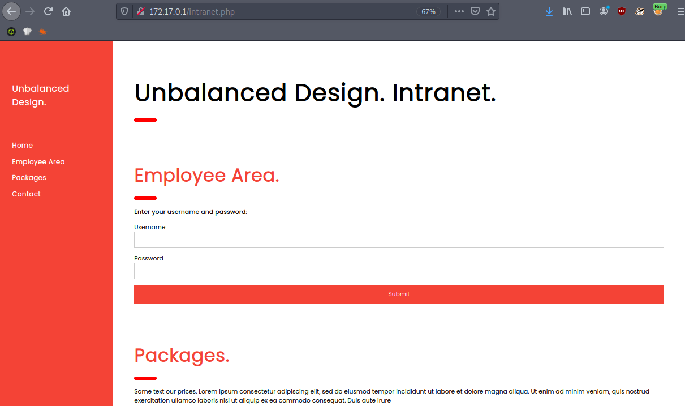
Task: Open the uBlock Origin extension icon
Action: (622, 11)
